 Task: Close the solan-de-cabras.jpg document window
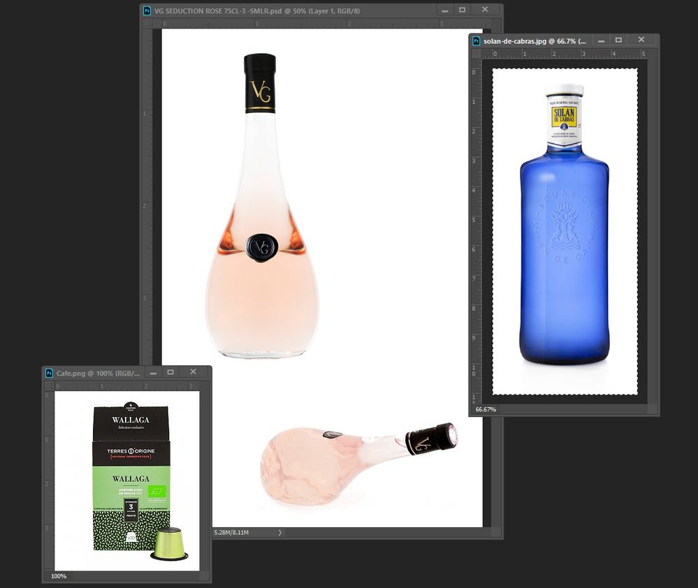point(641,41)
